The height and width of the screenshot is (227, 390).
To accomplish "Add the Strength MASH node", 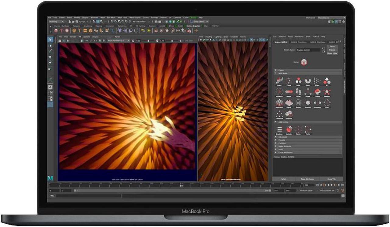I will click(x=308, y=103).
